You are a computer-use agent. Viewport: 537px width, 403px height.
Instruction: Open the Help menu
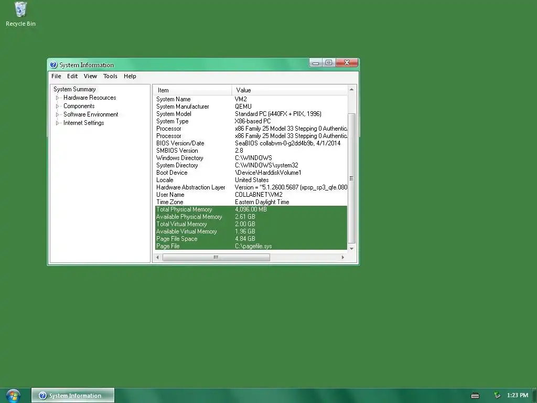tap(130, 76)
